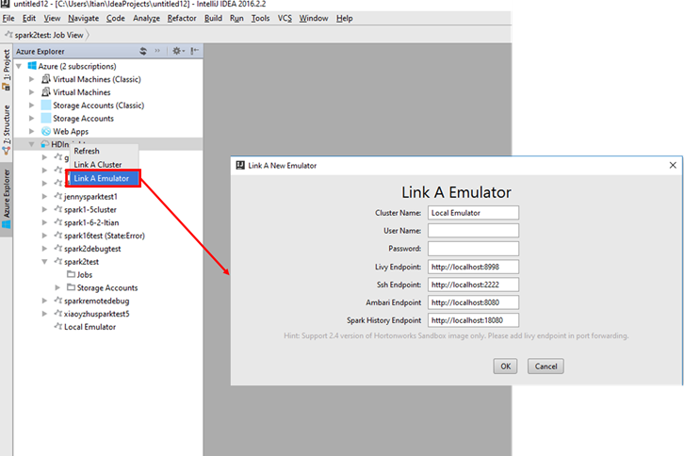Click the HDInsight node icon
The image size is (684, 456).
point(45,144)
